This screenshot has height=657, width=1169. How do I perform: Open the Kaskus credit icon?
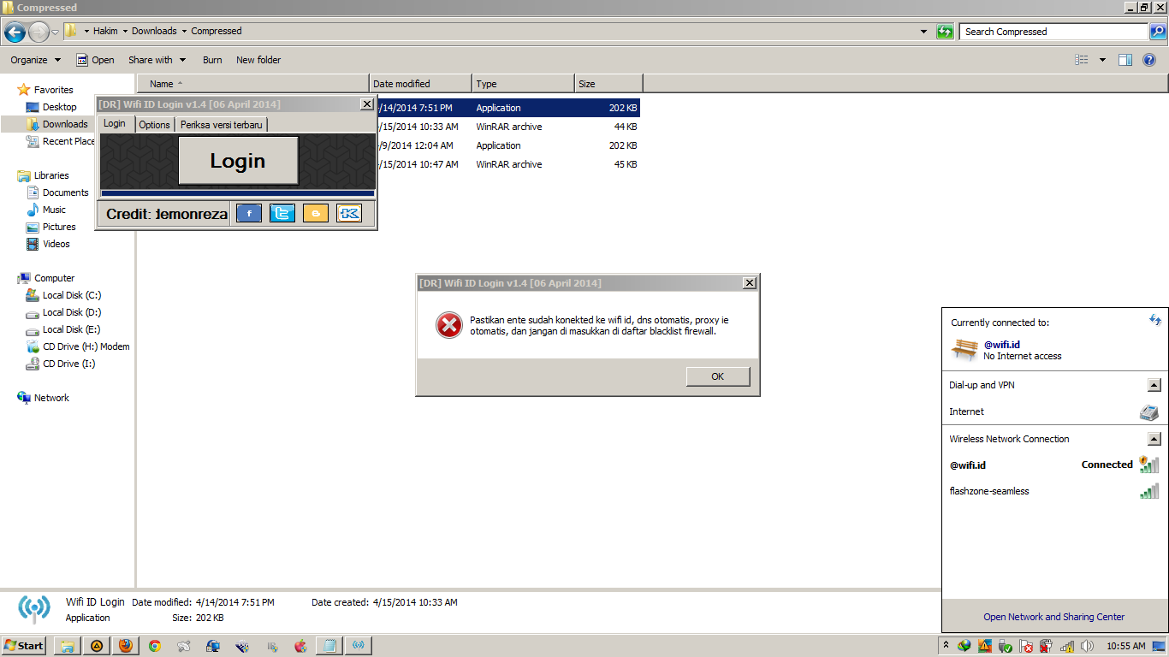[x=349, y=213]
